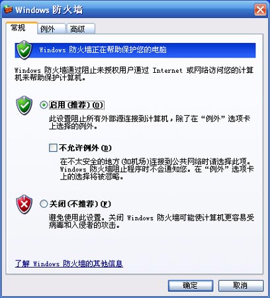This screenshot has width=270, height=298.
Task: Click the intro paragraph mentioning Internet
Action: (134, 74)
